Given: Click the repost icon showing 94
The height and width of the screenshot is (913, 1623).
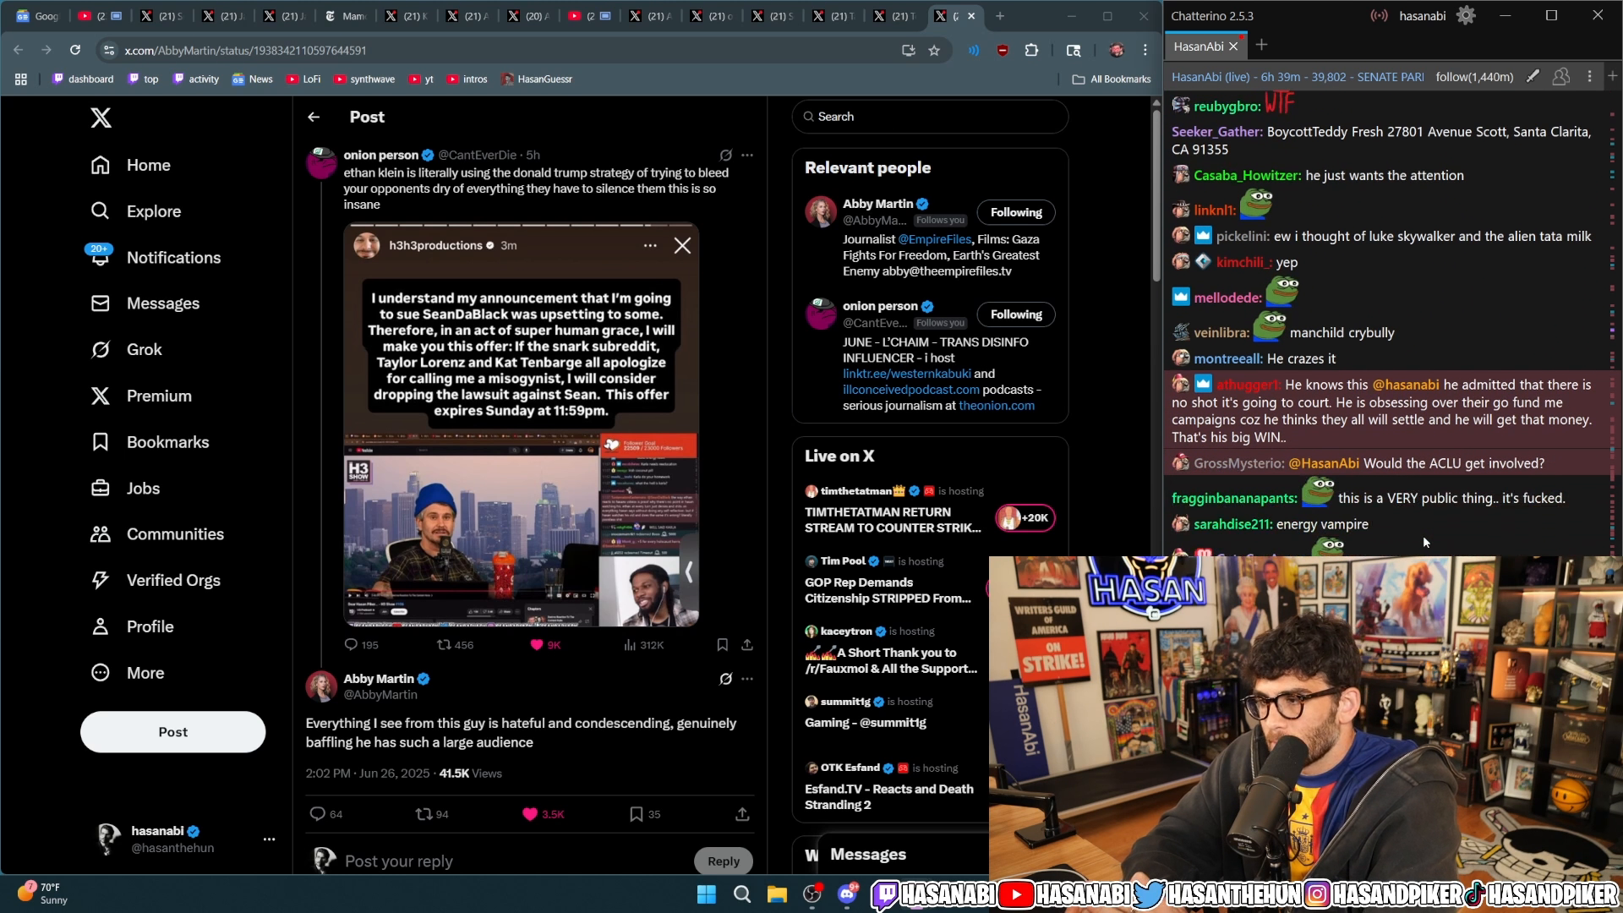Looking at the screenshot, I should 424,814.
